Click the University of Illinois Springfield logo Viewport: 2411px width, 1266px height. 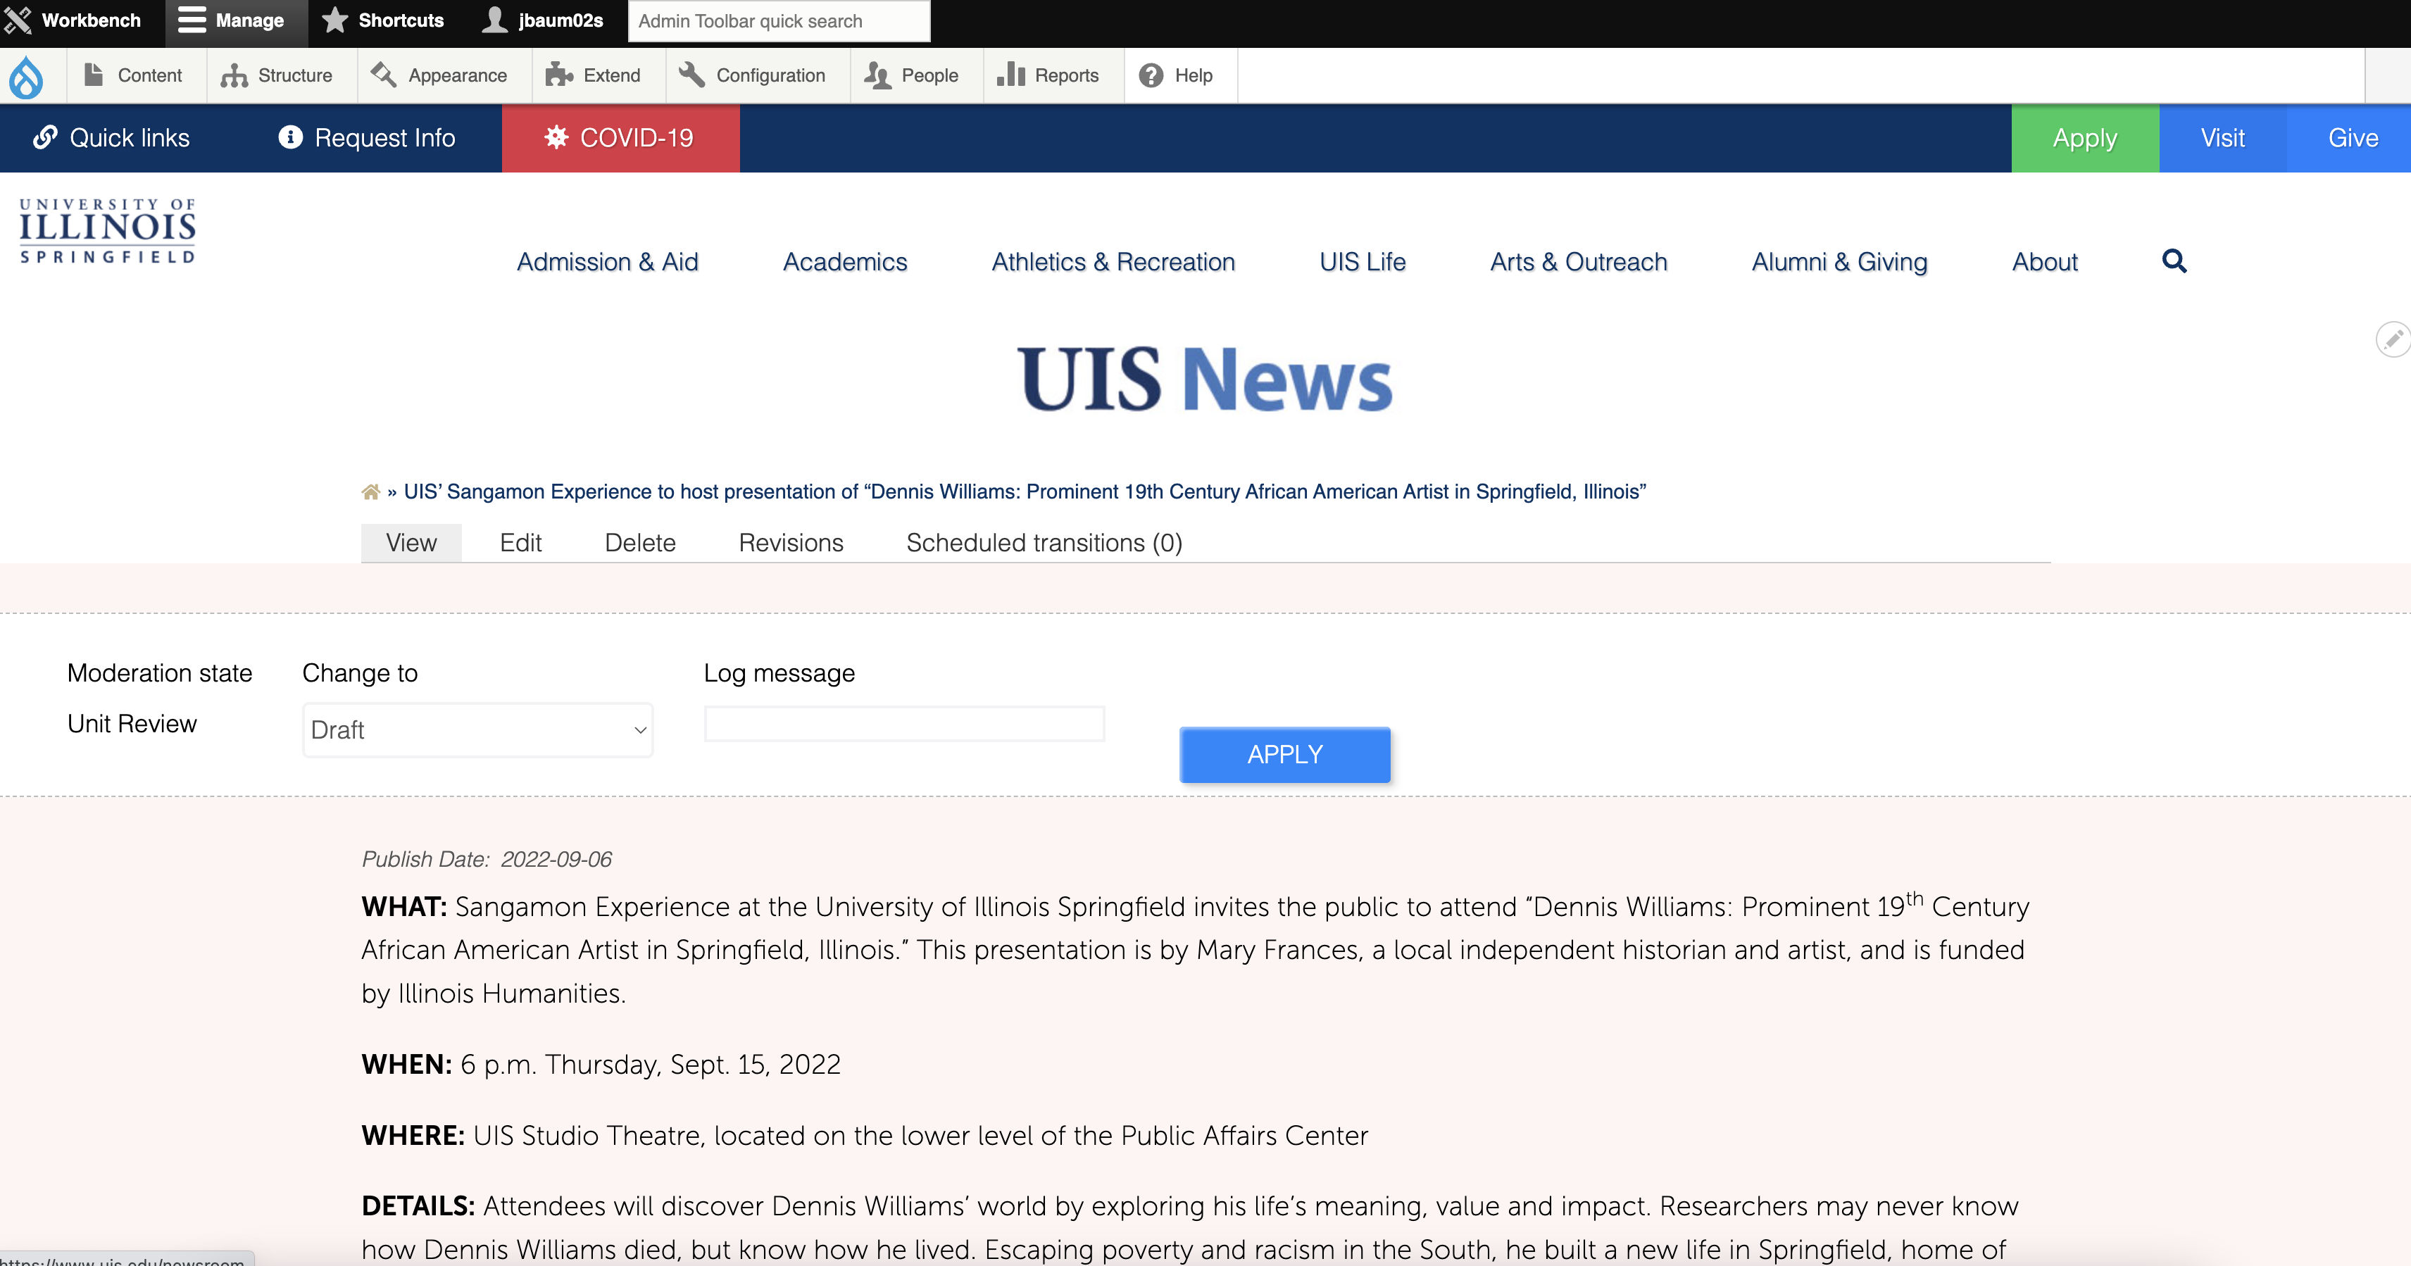pos(108,231)
